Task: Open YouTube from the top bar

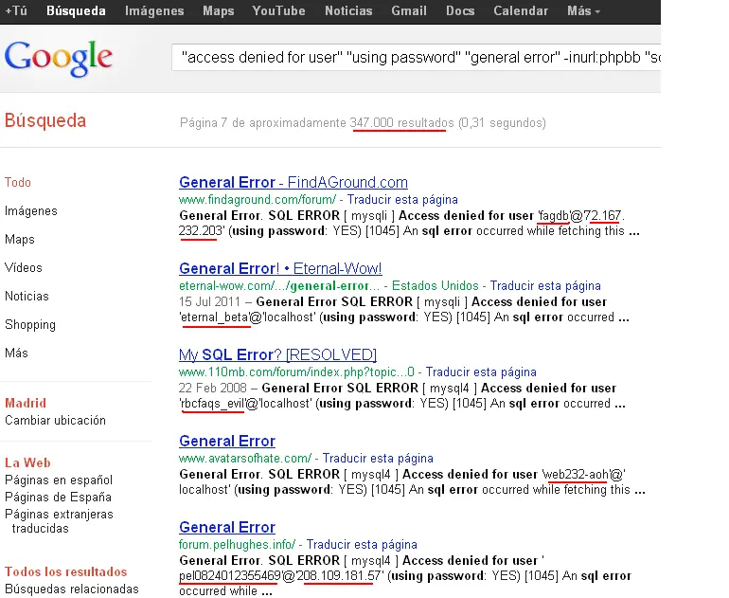Action: click(278, 10)
